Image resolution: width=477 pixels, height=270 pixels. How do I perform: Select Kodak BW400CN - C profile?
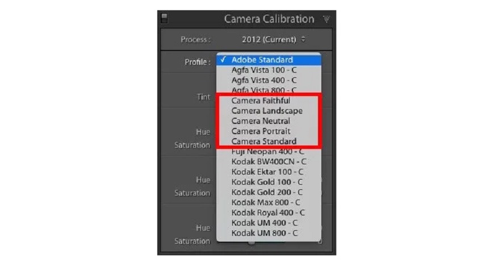pyautogui.click(x=269, y=162)
